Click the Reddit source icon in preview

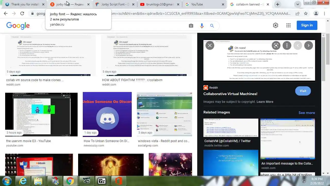pyautogui.click(x=206, y=88)
